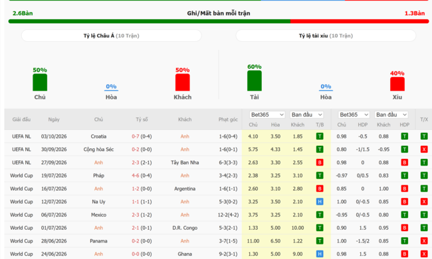Click green HDP badge in Croatia row
Image resolution: width=432 pixels, height=259 pixels.
405,136
